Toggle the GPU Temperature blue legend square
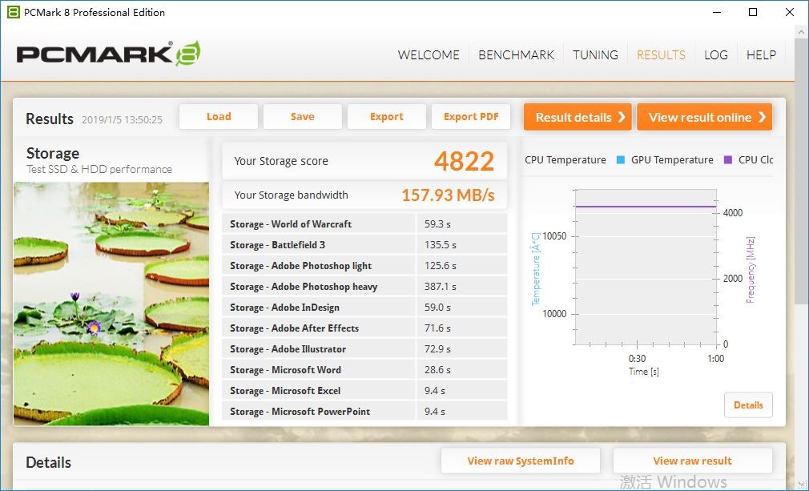809x491 pixels. tap(621, 160)
